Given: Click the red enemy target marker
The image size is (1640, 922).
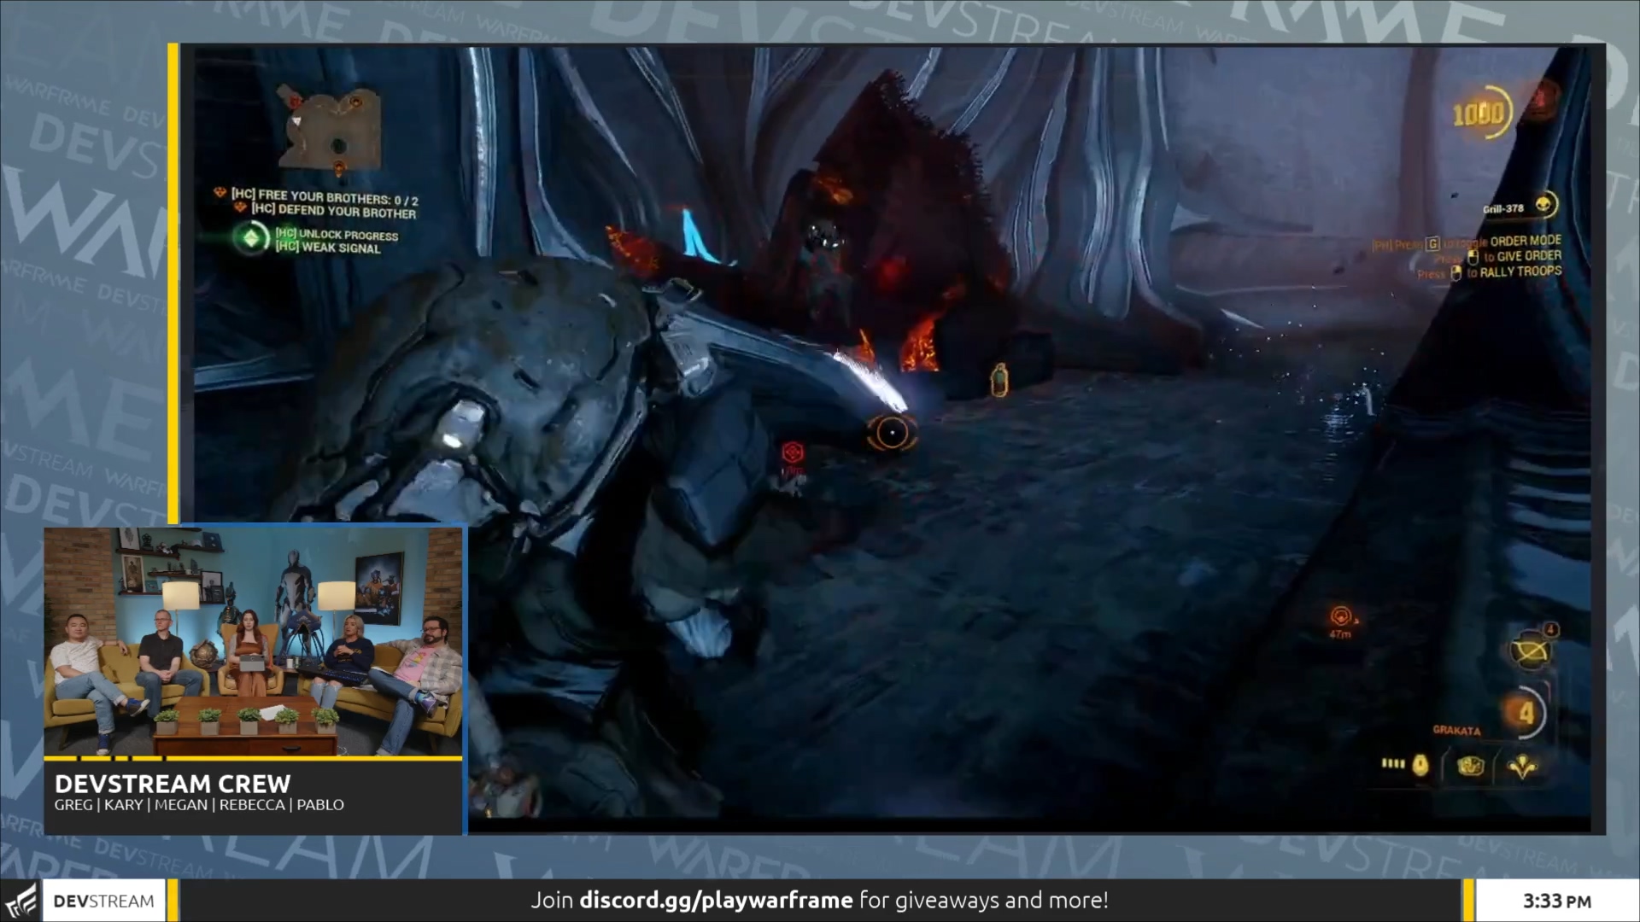Looking at the screenshot, I should click(793, 452).
